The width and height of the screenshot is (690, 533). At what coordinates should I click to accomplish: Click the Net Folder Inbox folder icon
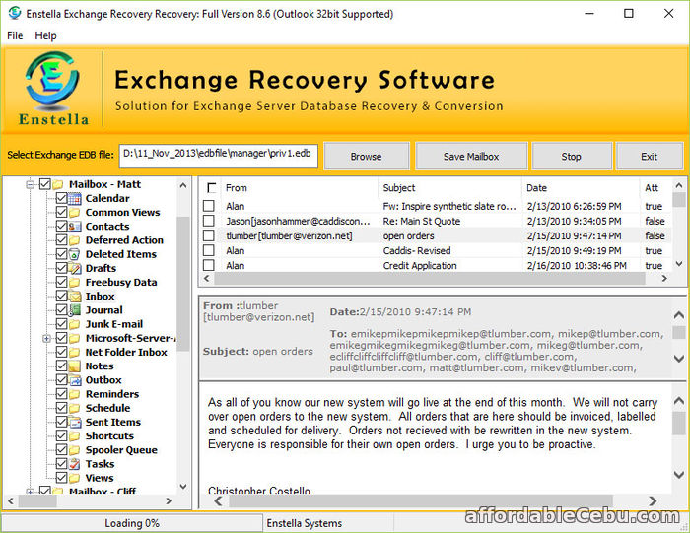(75, 353)
